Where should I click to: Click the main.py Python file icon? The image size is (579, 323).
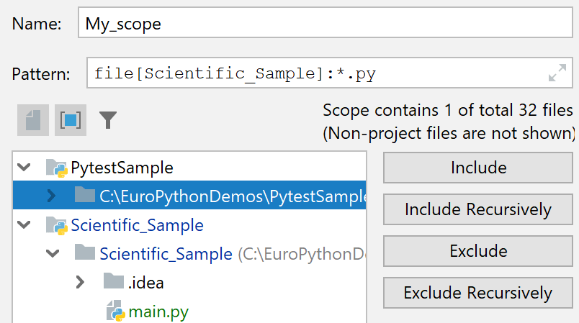tap(115, 312)
